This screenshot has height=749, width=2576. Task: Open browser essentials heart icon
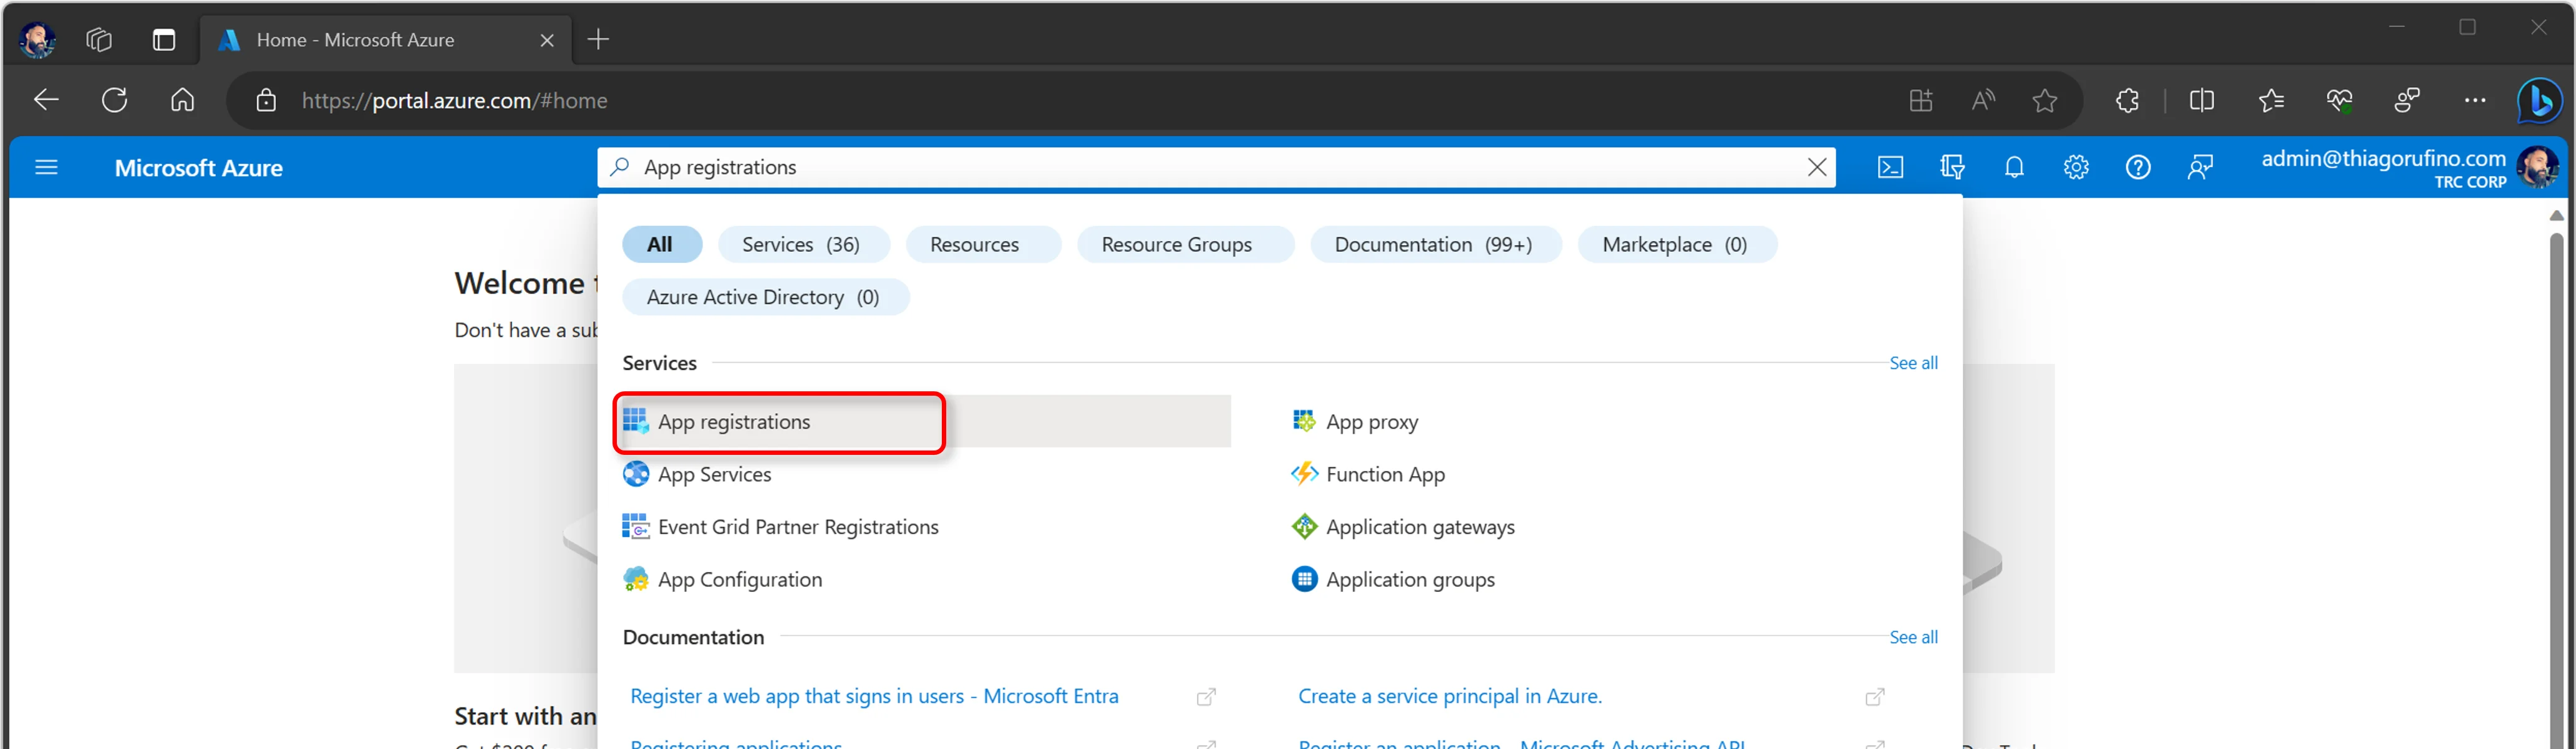(x=2339, y=100)
